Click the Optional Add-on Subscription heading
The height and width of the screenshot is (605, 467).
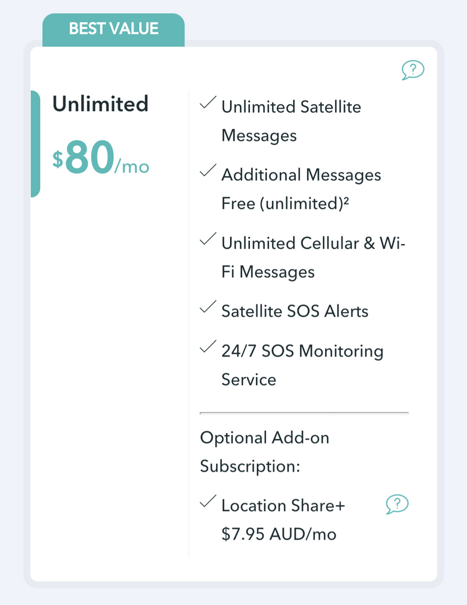pyautogui.click(x=264, y=452)
